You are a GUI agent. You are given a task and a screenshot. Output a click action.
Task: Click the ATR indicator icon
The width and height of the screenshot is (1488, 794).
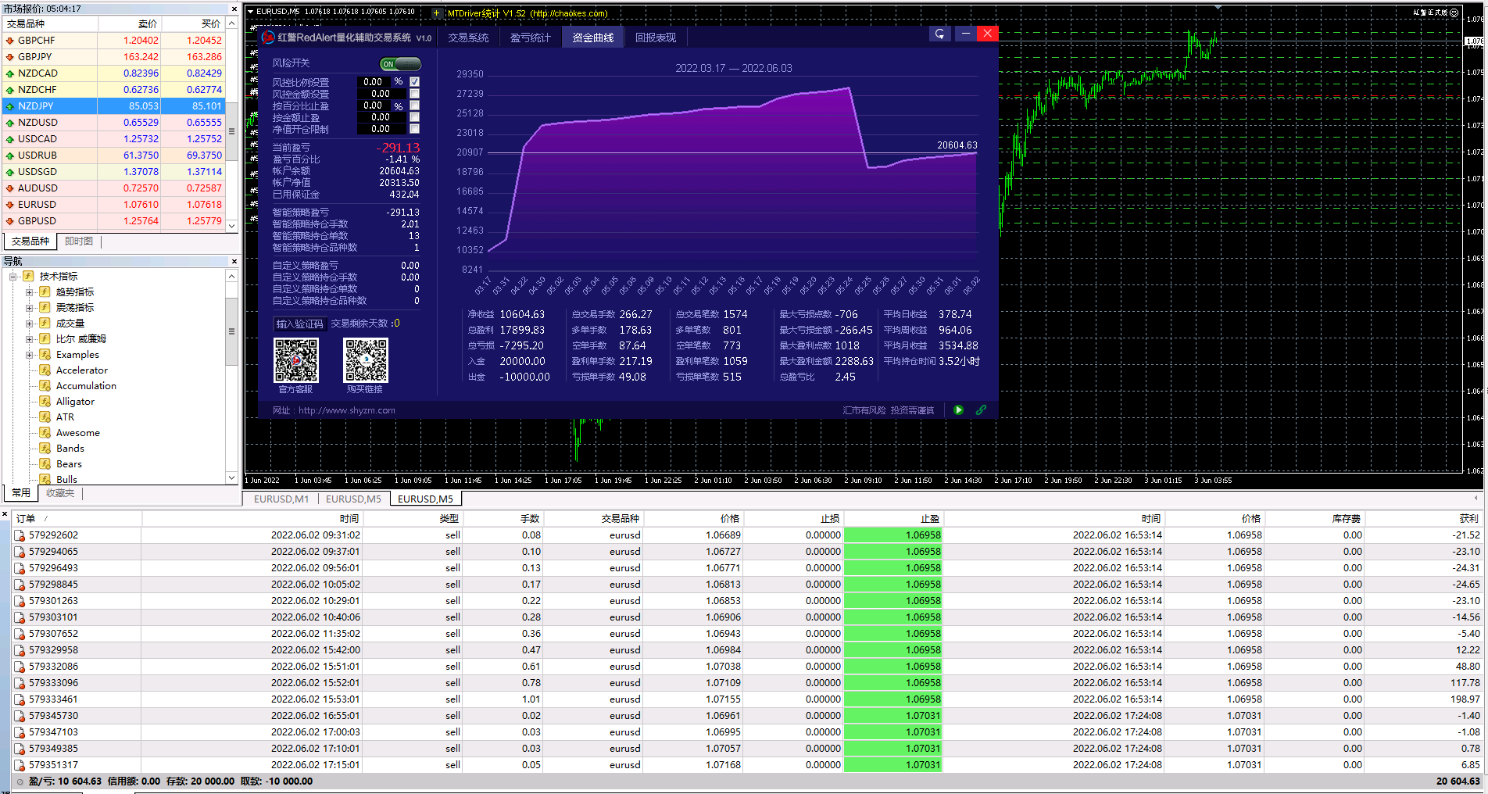point(45,417)
